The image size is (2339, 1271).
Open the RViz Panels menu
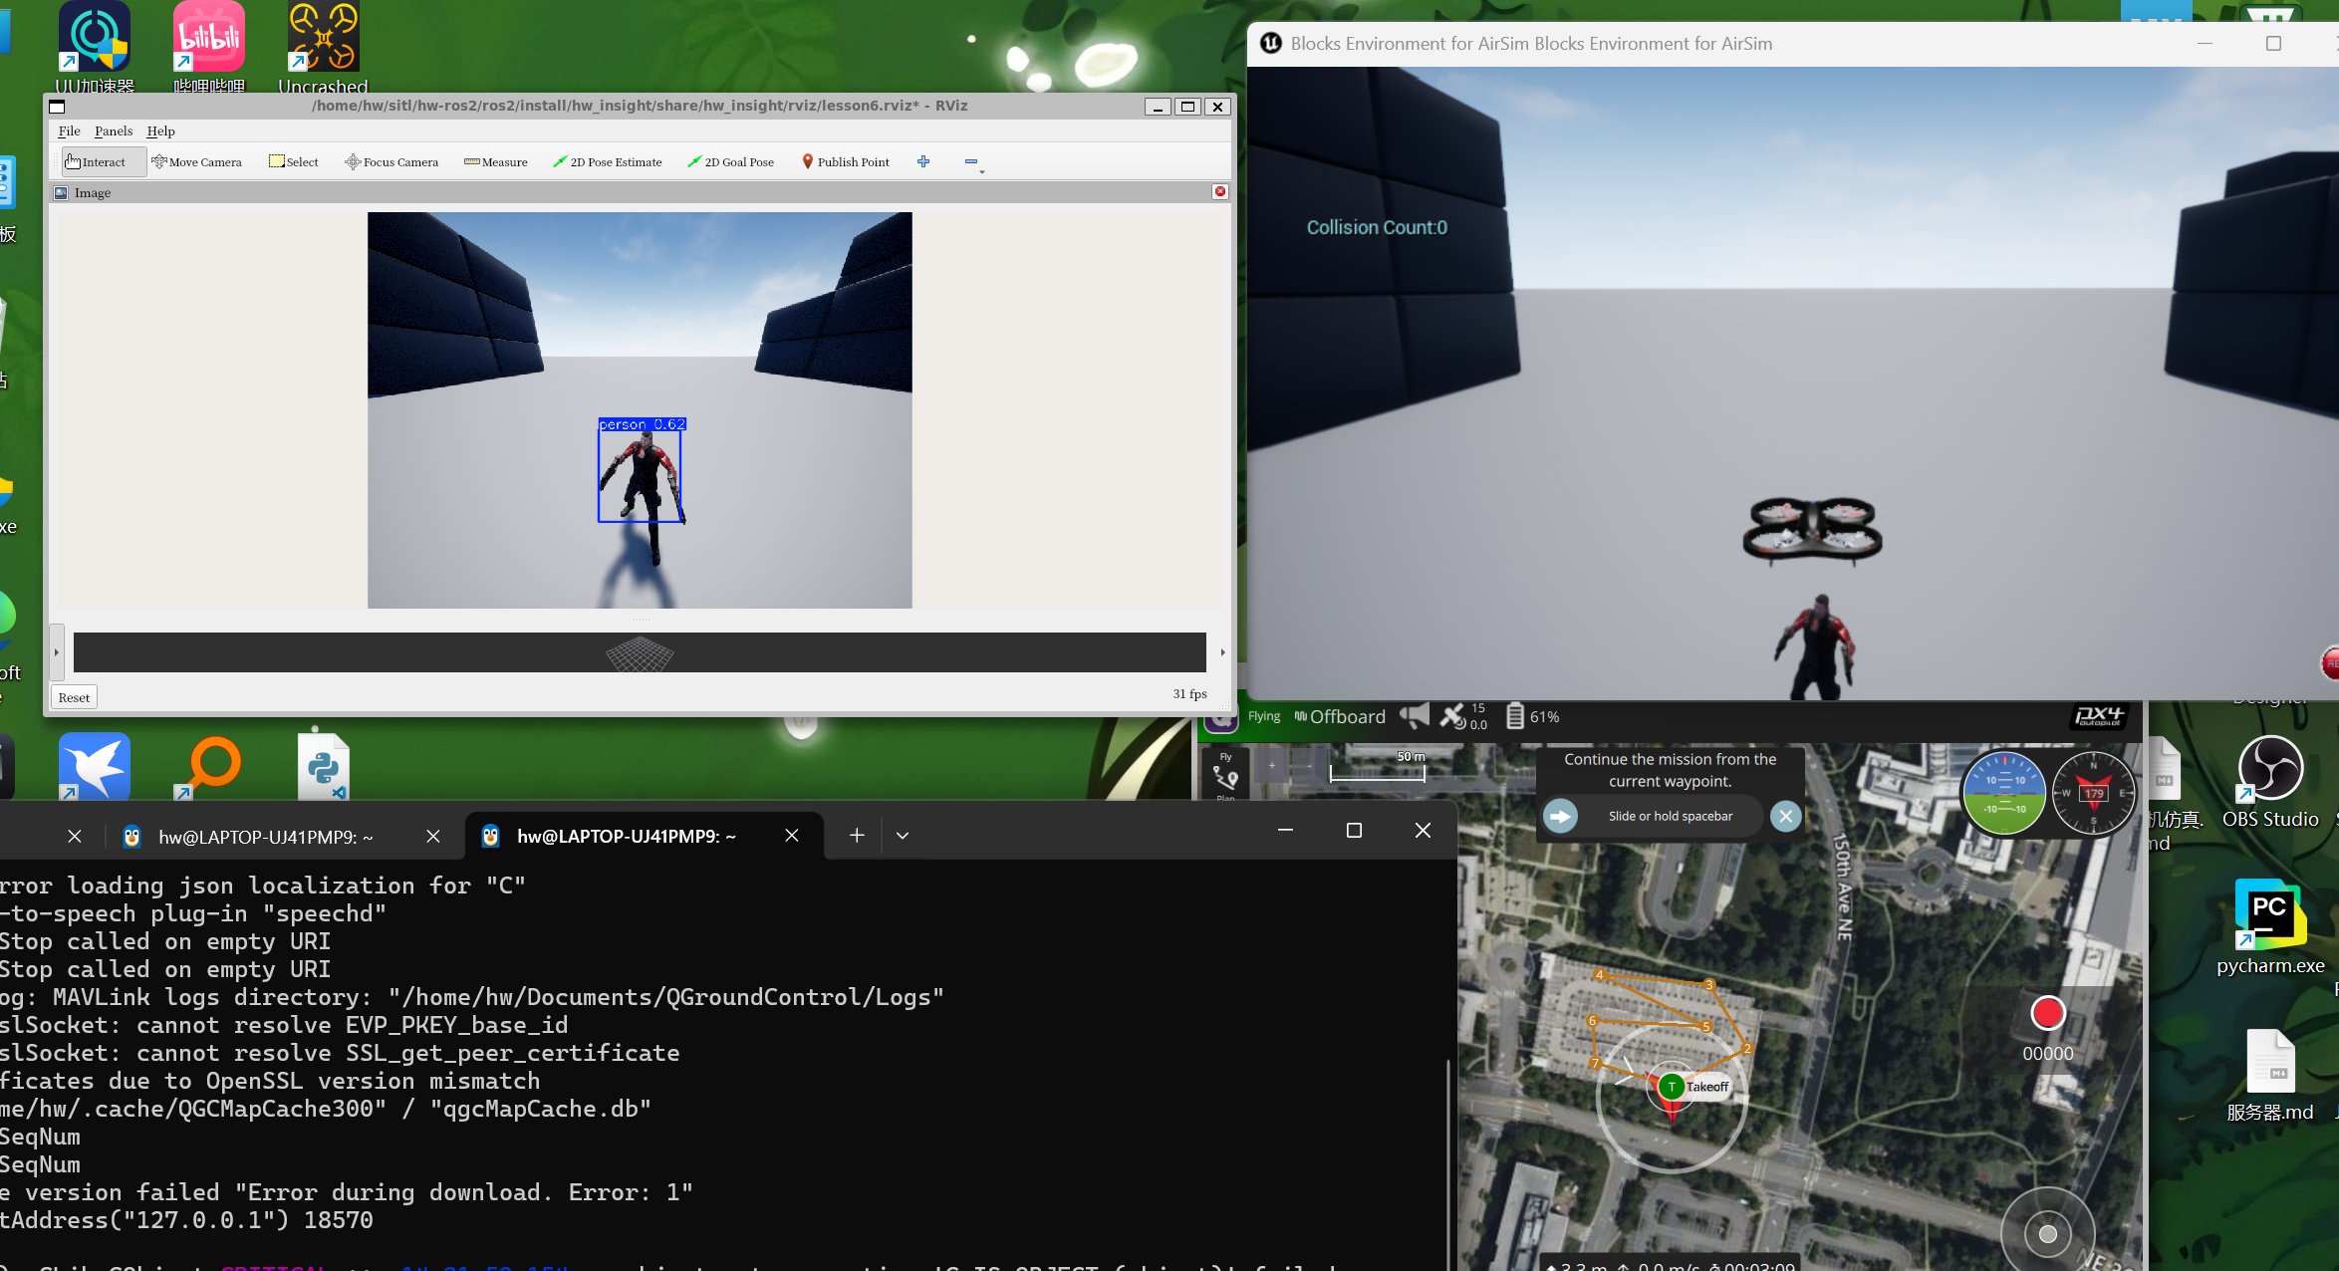point(114,130)
